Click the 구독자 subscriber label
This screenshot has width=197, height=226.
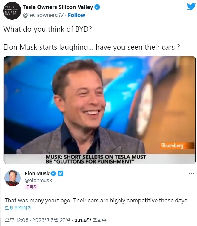point(32,187)
